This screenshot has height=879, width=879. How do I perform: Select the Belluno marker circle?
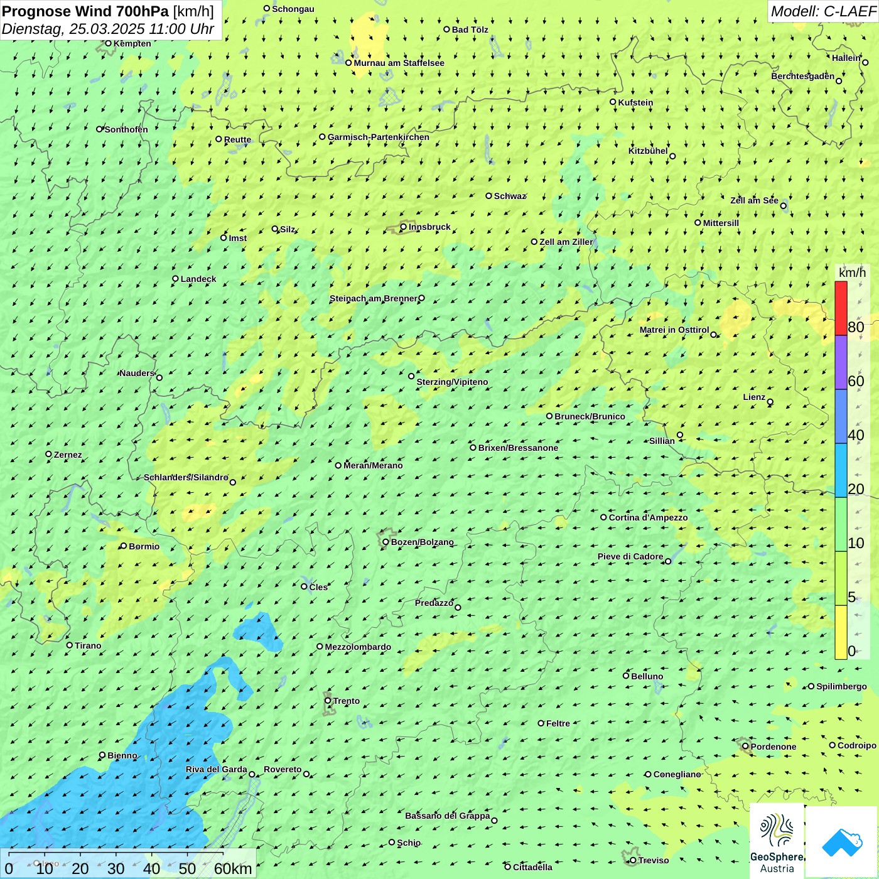point(626,676)
